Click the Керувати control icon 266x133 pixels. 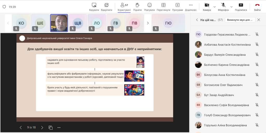[94, 5]
